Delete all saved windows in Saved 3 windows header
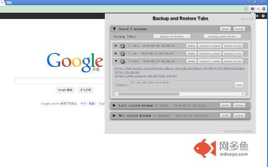 225,29
